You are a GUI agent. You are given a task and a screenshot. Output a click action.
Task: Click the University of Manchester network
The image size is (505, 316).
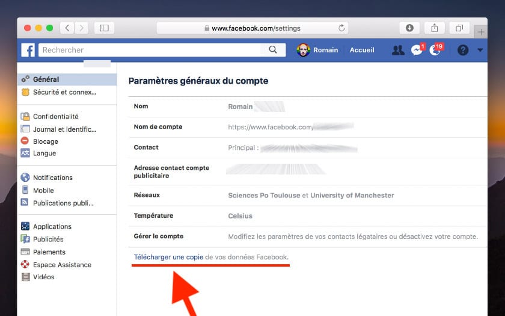[x=352, y=196]
